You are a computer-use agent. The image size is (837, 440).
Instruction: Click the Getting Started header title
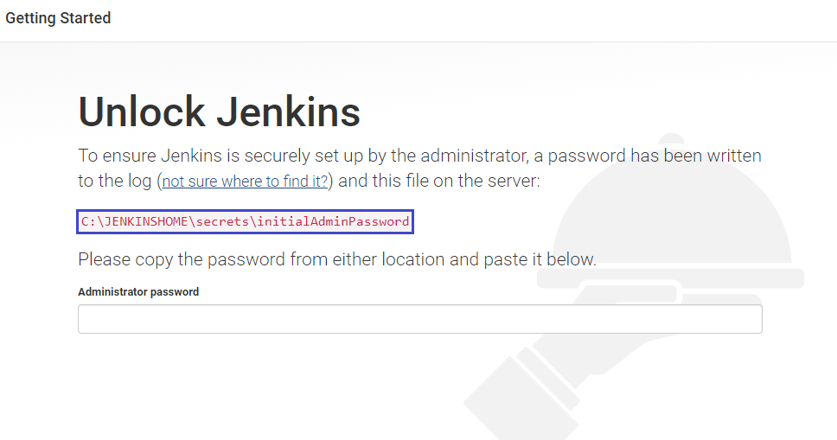58,18
